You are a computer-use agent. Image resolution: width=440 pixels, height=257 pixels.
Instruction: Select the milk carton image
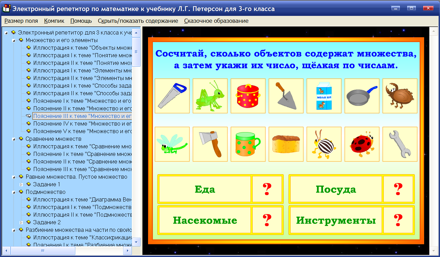(324, 96)
